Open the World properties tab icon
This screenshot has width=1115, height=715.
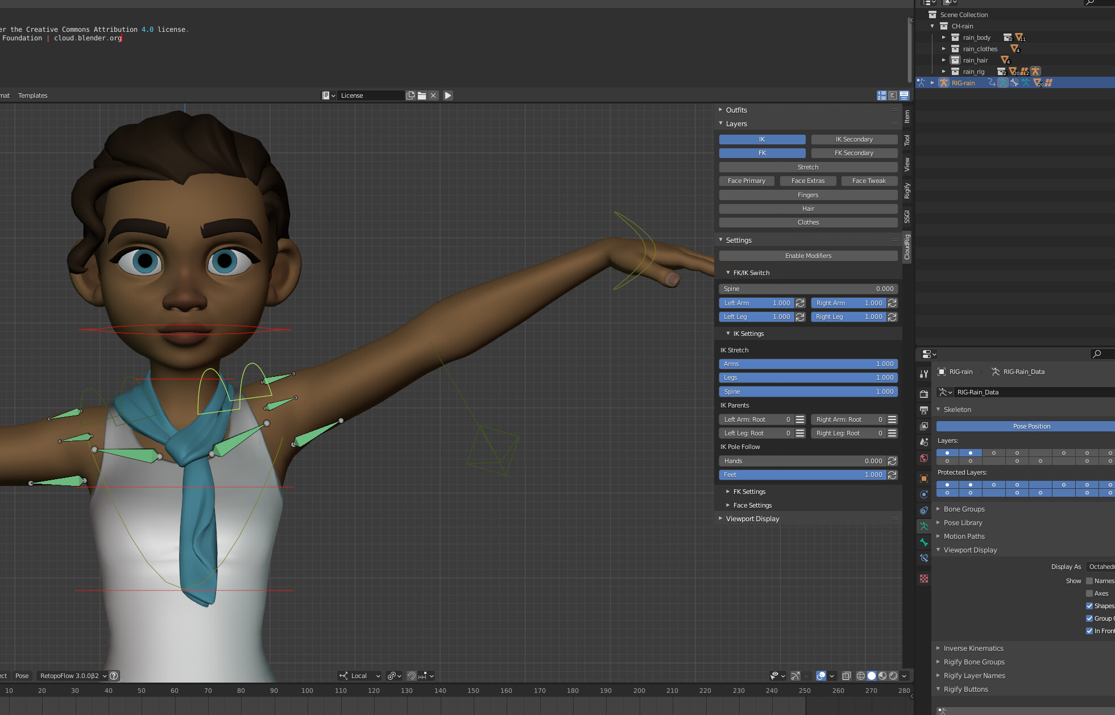click(924, 458)
